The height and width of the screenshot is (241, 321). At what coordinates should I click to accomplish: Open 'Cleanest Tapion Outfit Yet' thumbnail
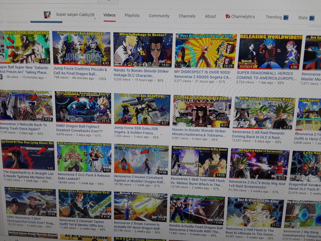tap(85, 204)
